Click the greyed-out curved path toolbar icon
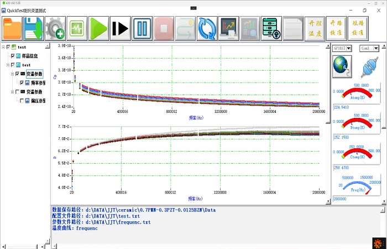The height and width of the screenshot is (249, 387). click(x=185, y=28)
